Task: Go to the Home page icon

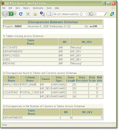Action: (x=35, y=14)
